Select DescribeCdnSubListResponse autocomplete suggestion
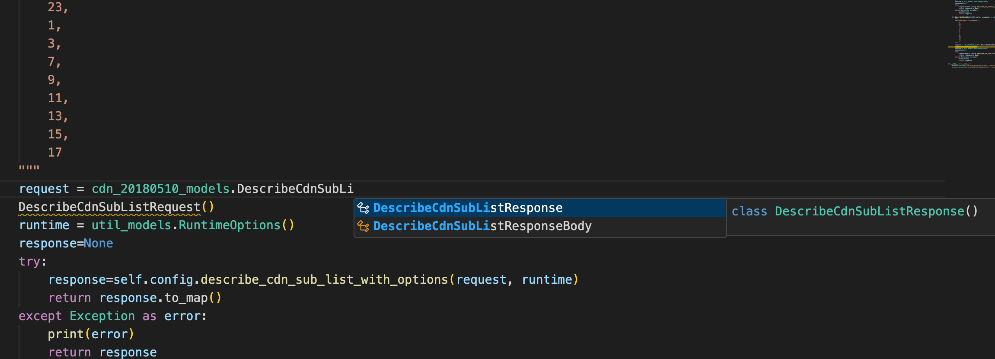 (x=468, y=208)
